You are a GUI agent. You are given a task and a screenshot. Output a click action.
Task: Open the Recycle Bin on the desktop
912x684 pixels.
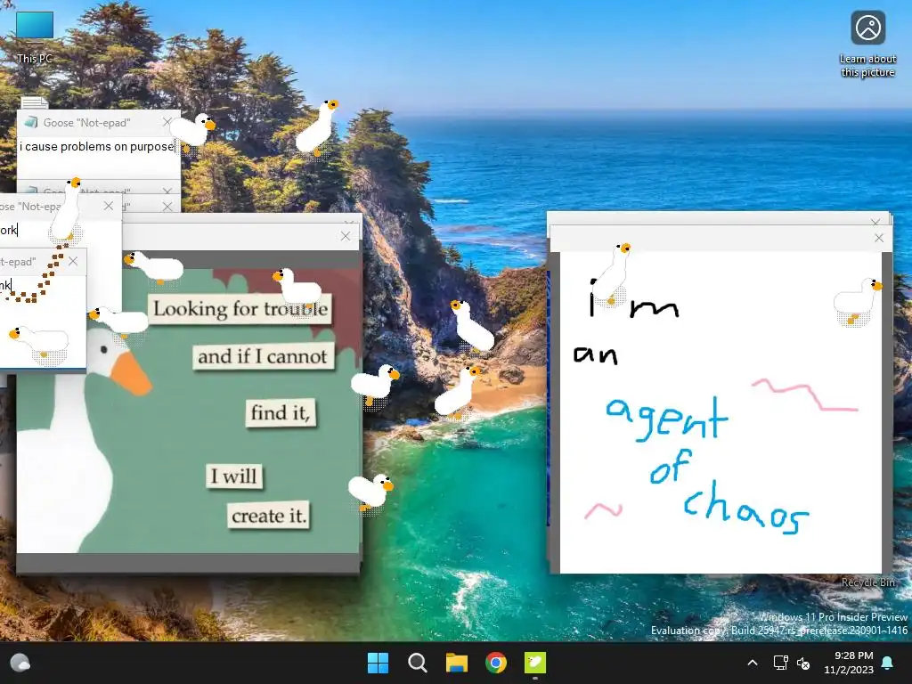coord(867,582)
